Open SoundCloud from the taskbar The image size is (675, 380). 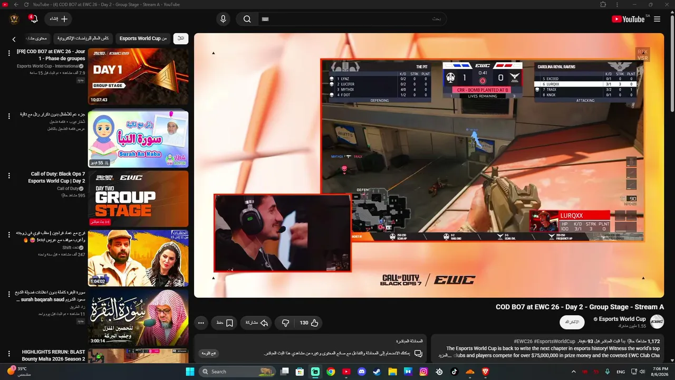(470, 372)
